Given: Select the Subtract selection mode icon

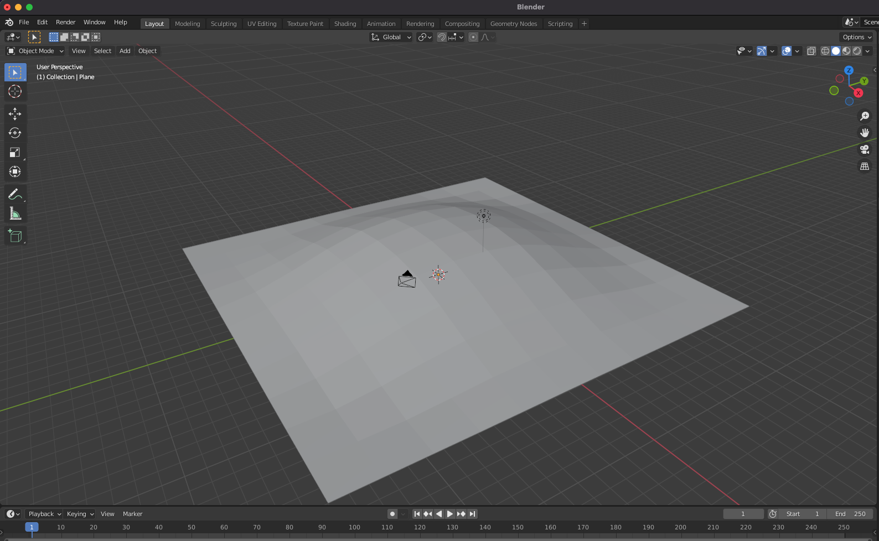Looking at the screenshot, I should pos(75,37).
